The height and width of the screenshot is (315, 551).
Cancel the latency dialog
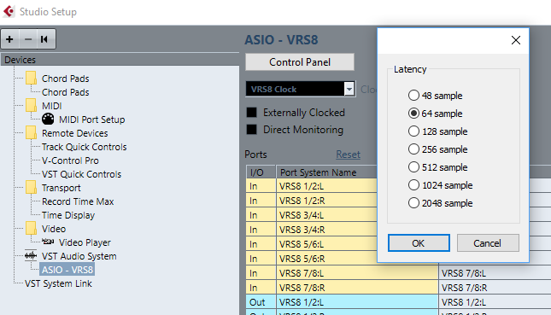click(x=488, y=243)
